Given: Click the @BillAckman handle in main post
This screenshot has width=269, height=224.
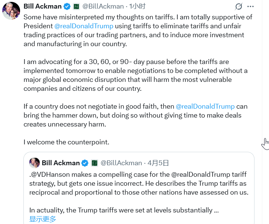Looking at the screenshot, I should [x=103, y=6].
